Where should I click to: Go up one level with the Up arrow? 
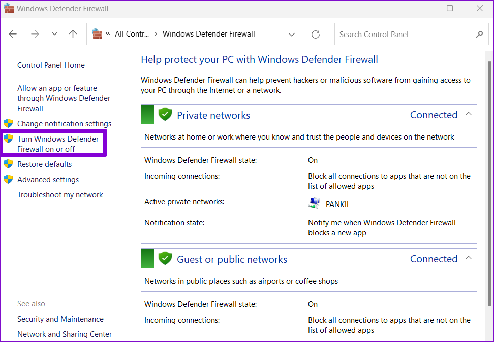coord(73,34)
